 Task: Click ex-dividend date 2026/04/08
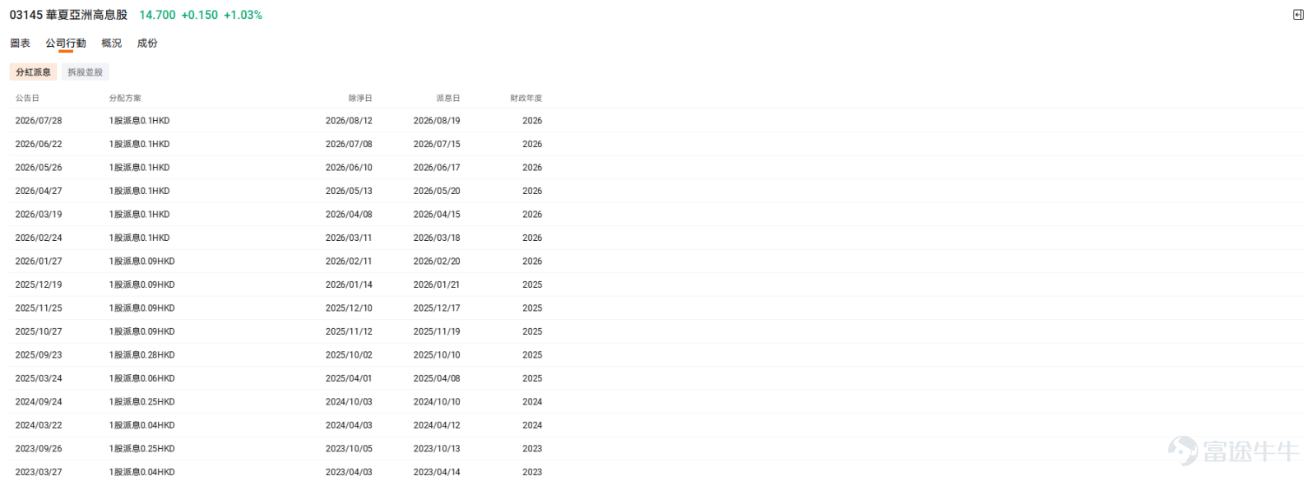[349, 215]
